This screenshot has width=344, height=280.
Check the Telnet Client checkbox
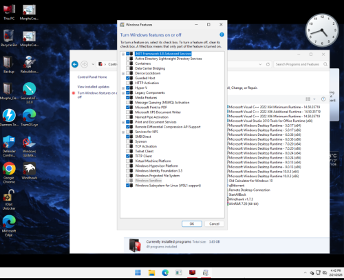point(128,151)
